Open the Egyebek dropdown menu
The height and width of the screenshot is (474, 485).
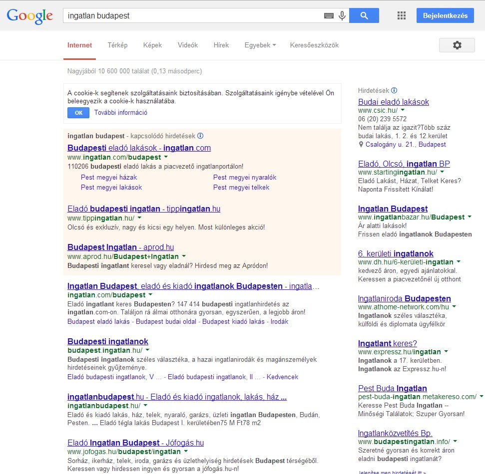pos(260,45)
